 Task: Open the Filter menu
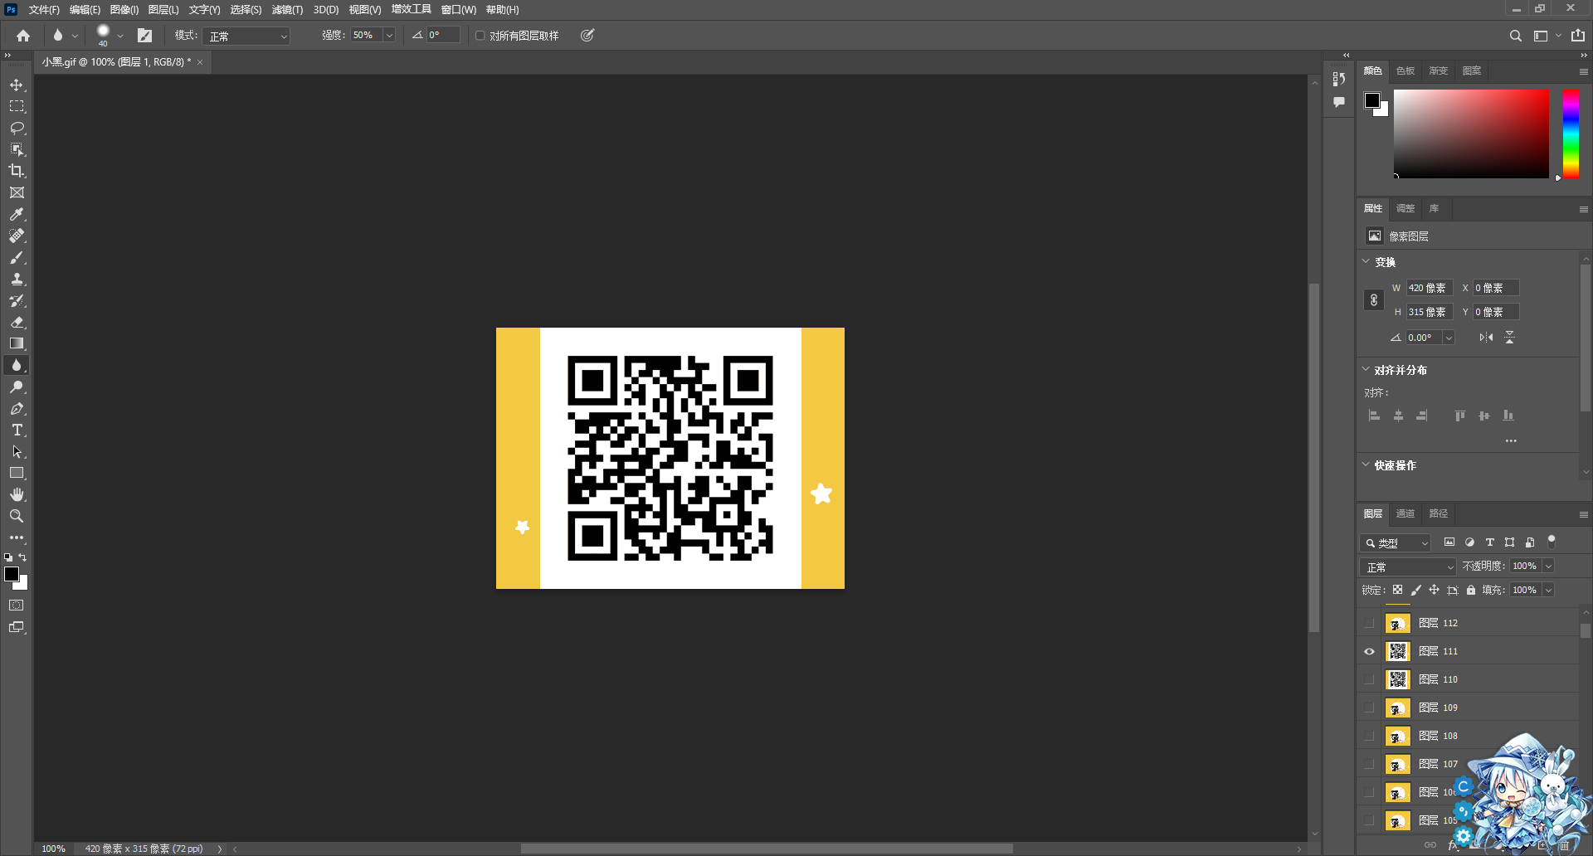(x=287, y=10)
